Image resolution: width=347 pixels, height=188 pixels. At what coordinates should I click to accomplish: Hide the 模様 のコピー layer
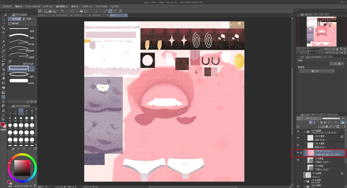(x=298, y=145)
